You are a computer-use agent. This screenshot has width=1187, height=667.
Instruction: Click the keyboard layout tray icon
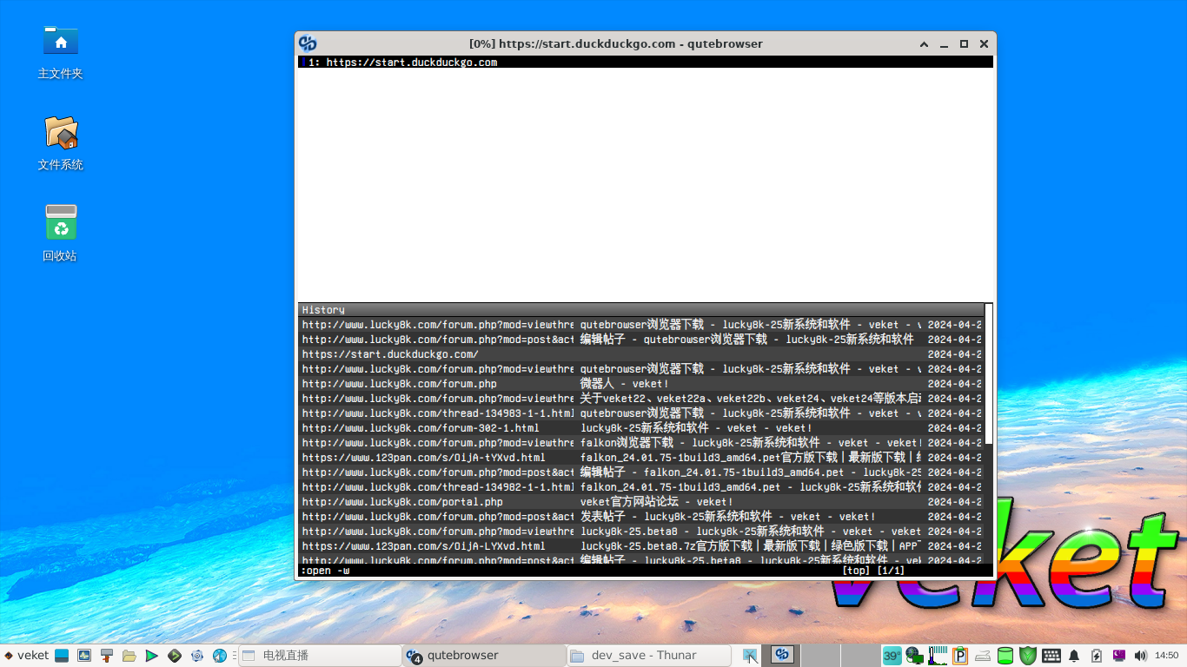[1051, 656]
